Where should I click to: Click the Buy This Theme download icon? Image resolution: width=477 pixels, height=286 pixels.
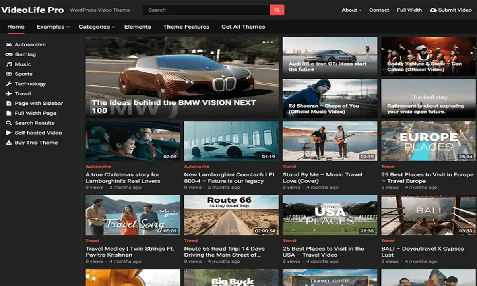pyautogui.click(x=9, y=143)
